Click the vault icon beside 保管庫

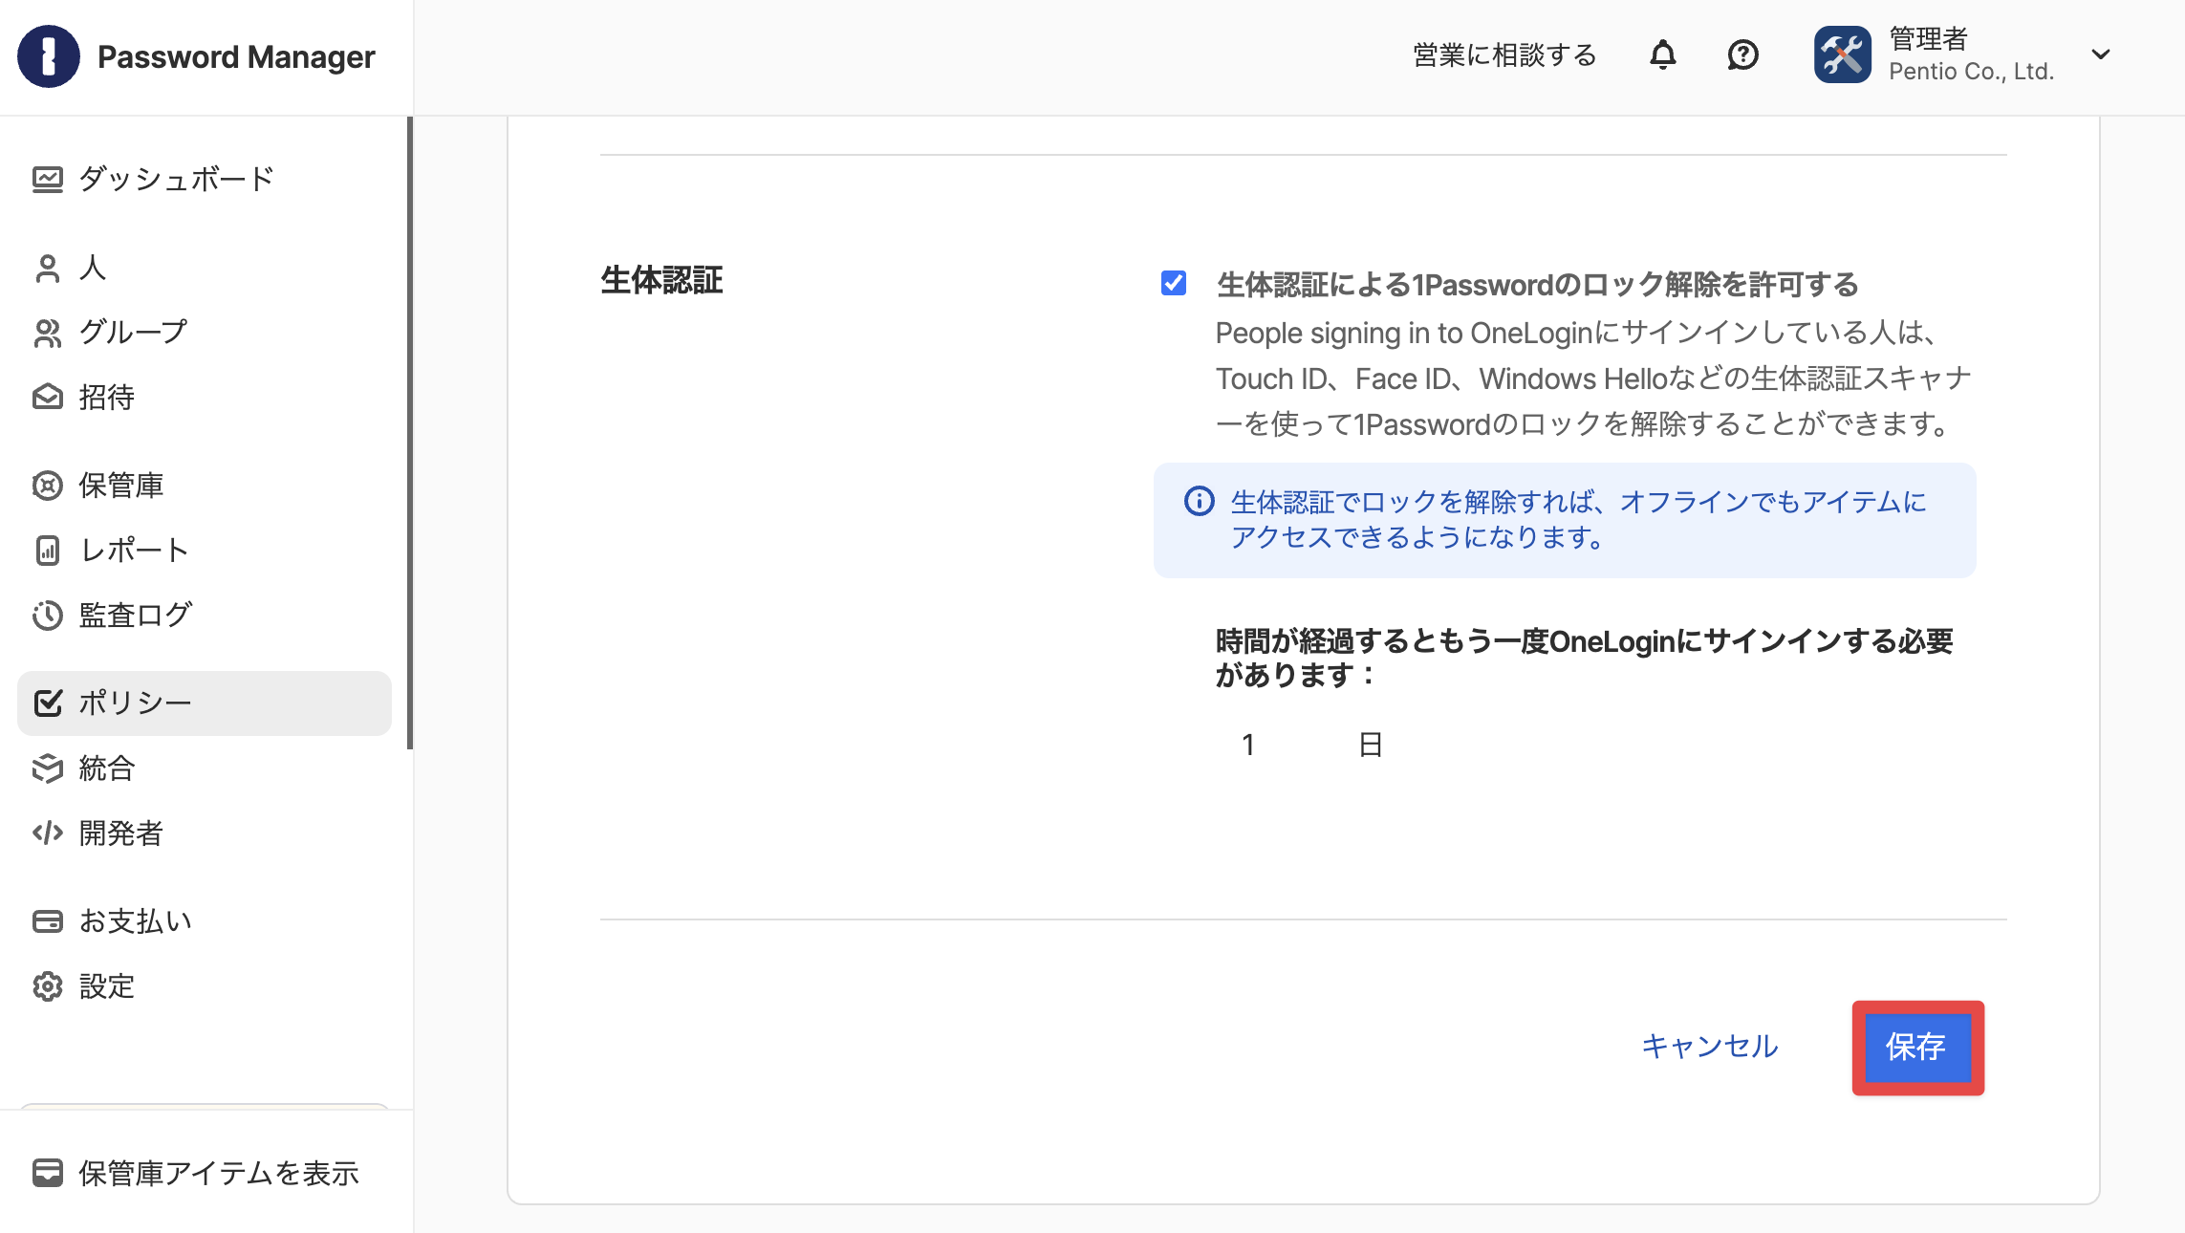(48, 486)
